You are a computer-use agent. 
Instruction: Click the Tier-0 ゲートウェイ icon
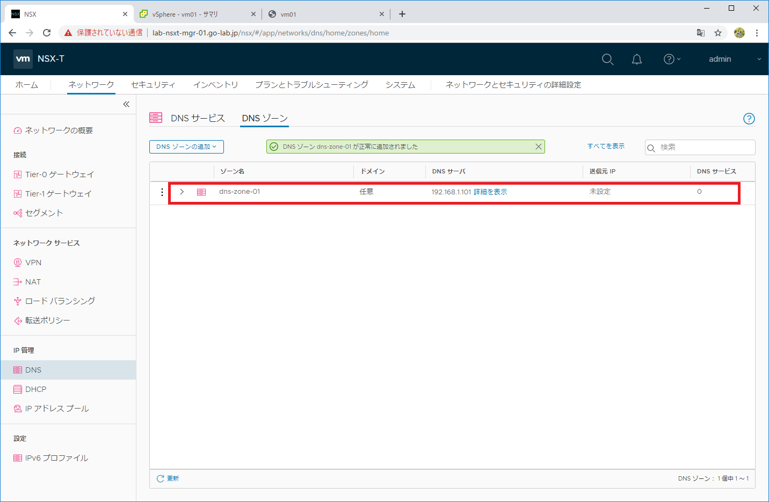point(18,174)
